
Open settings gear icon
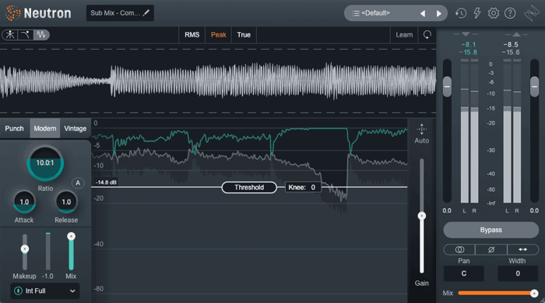click(493, 13)
